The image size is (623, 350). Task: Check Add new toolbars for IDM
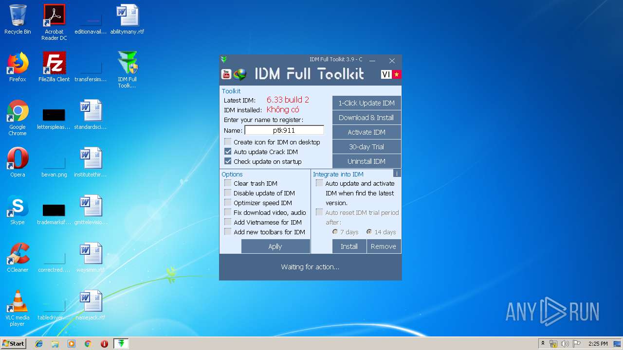pyautogui.click(x=228, y=232)
